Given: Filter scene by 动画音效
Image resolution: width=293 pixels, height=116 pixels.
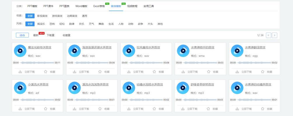Looking at the screenshot, I should pyautogui.click(x=72, y=16).
